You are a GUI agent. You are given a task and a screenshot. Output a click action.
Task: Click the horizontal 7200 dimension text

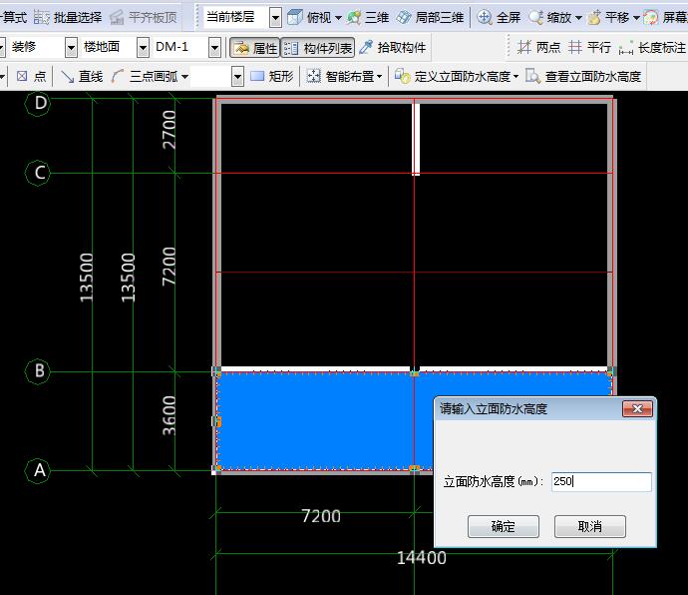[x=321, y=516]
